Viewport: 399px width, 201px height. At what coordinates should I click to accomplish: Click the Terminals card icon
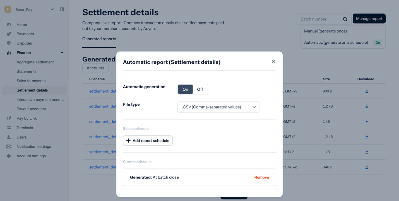pos(9,128)
